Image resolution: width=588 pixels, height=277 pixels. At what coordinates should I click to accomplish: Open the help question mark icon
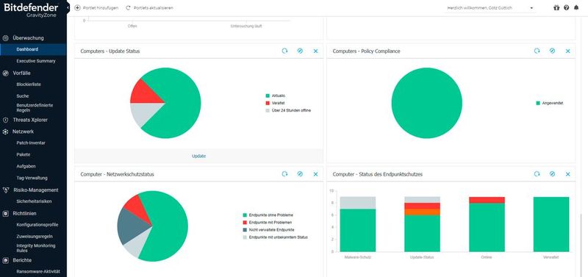click(566, 7)
